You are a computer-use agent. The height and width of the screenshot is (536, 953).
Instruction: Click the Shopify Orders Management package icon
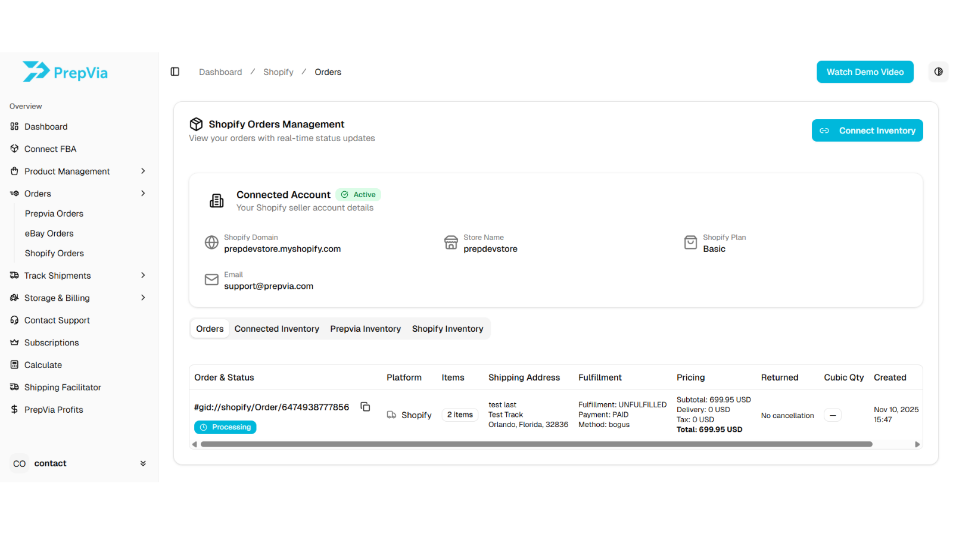click(196, 124)
